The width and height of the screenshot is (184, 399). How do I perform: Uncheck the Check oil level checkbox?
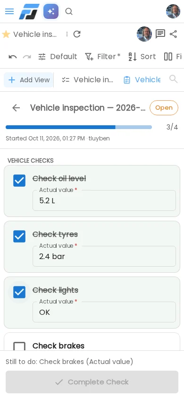19,181
